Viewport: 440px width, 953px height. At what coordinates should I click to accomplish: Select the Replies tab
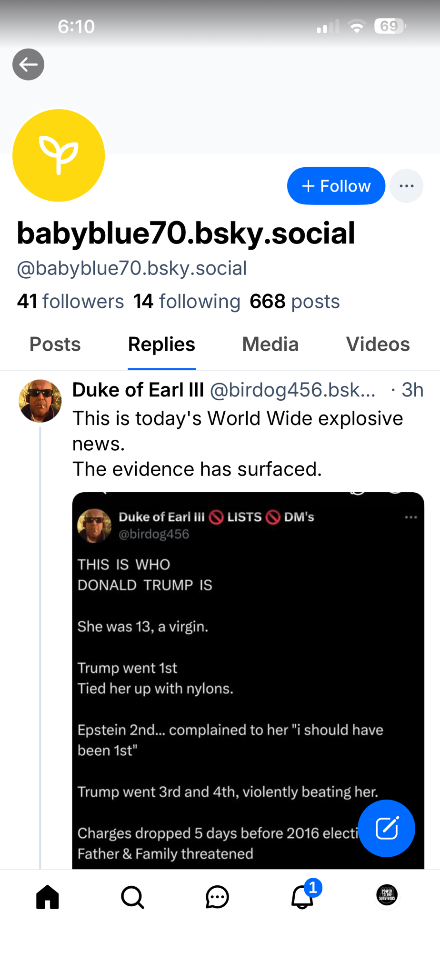161,345
